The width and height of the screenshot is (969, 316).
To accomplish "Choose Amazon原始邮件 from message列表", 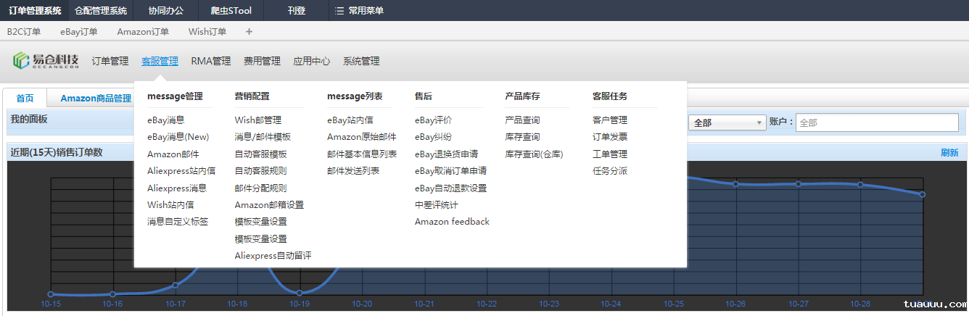I will tap(361, 137).
